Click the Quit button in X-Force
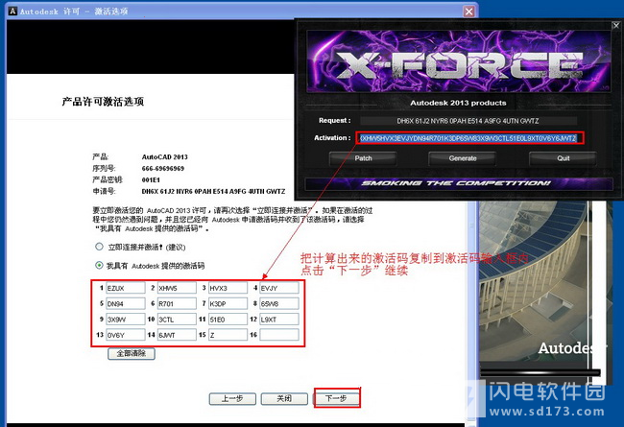624x427 pixels. 563,158
